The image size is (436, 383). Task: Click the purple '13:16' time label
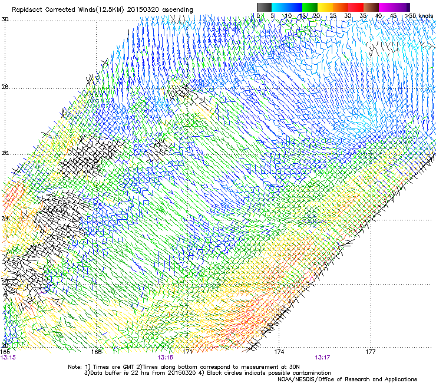click(x=165, y=358)
